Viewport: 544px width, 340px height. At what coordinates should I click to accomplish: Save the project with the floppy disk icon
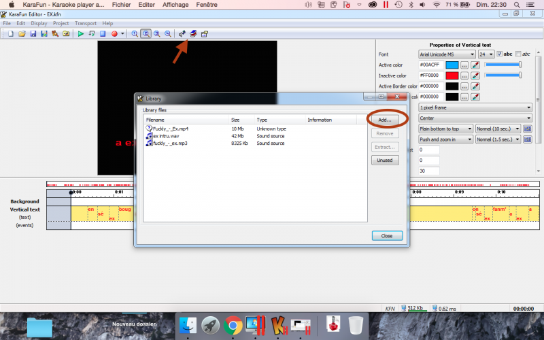coord(33,33)
